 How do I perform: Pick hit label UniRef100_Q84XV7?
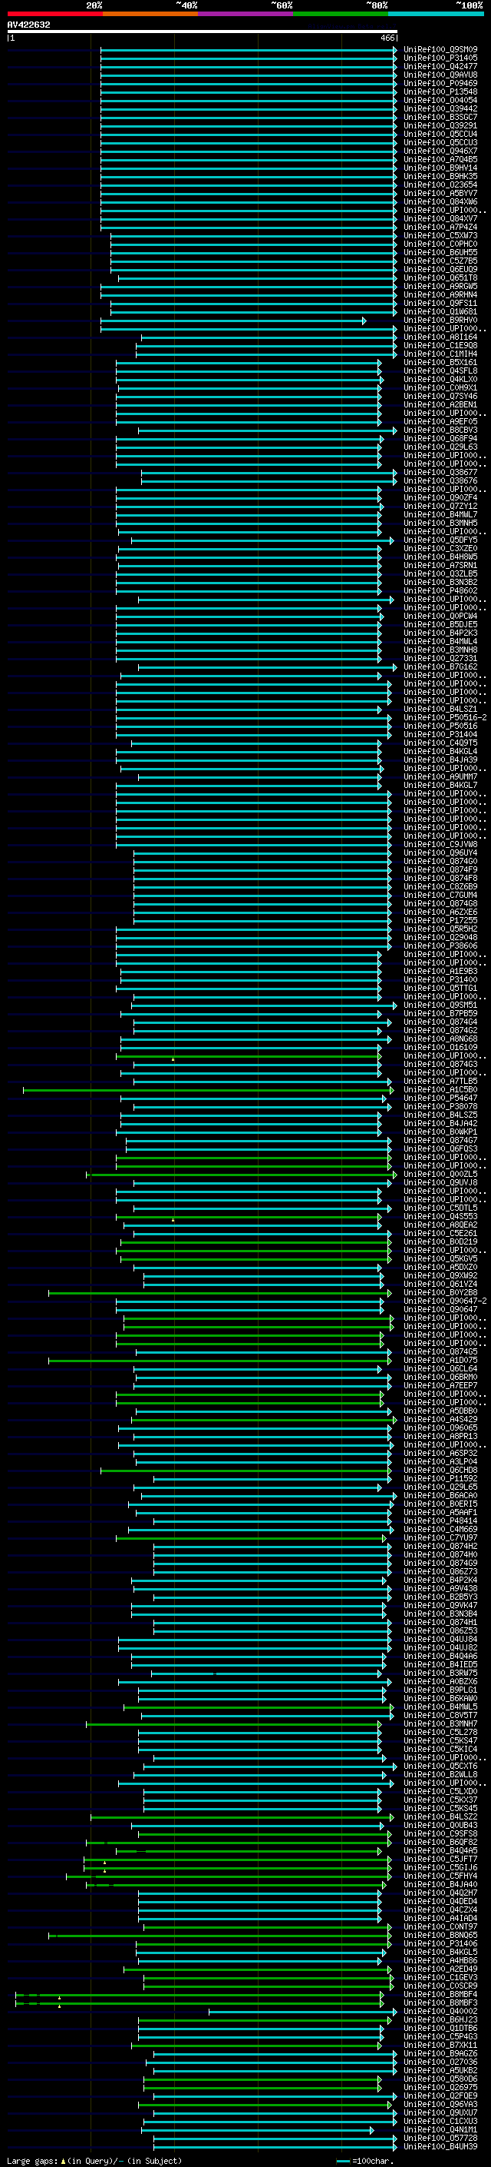click(440, 219)
